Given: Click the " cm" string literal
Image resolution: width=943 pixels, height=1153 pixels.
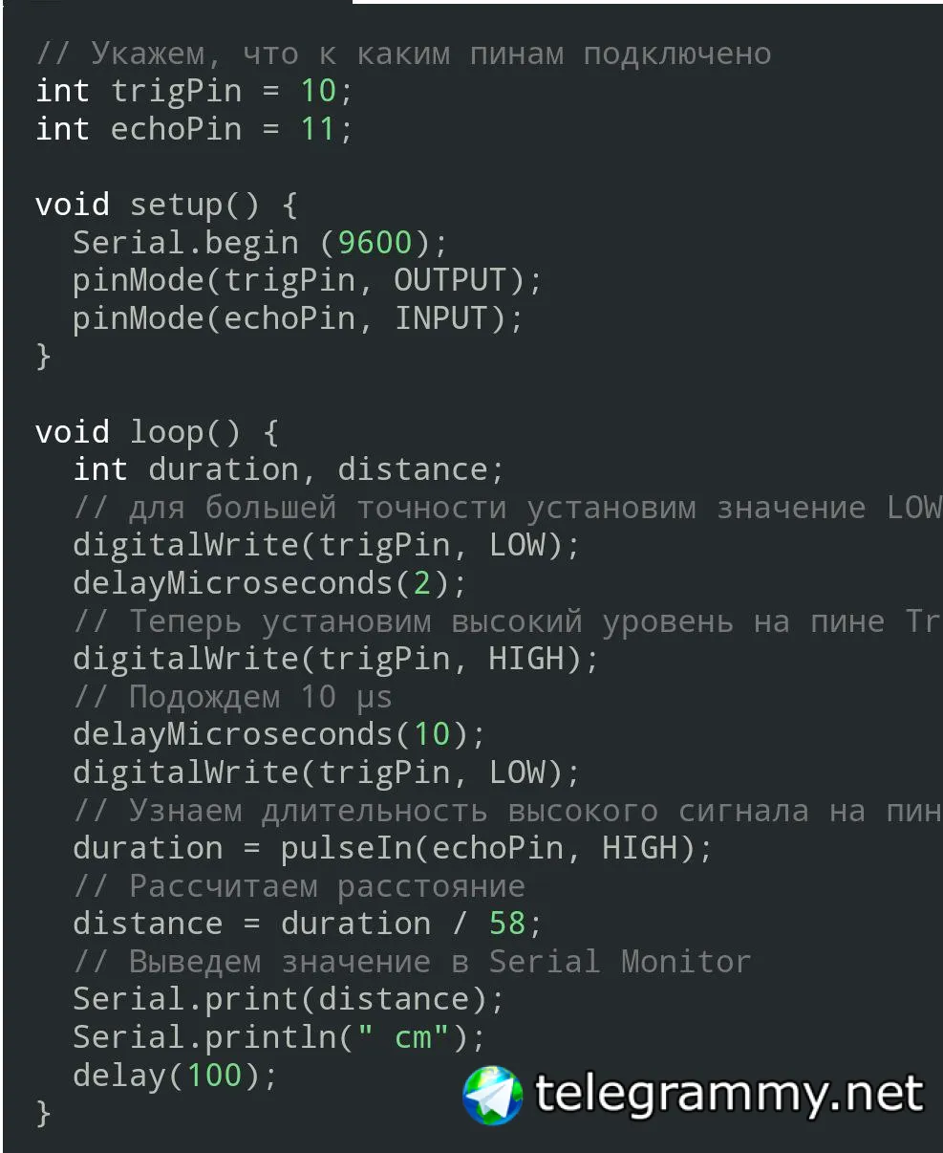Looking at the screenshot, I should tap(402, 1037).
